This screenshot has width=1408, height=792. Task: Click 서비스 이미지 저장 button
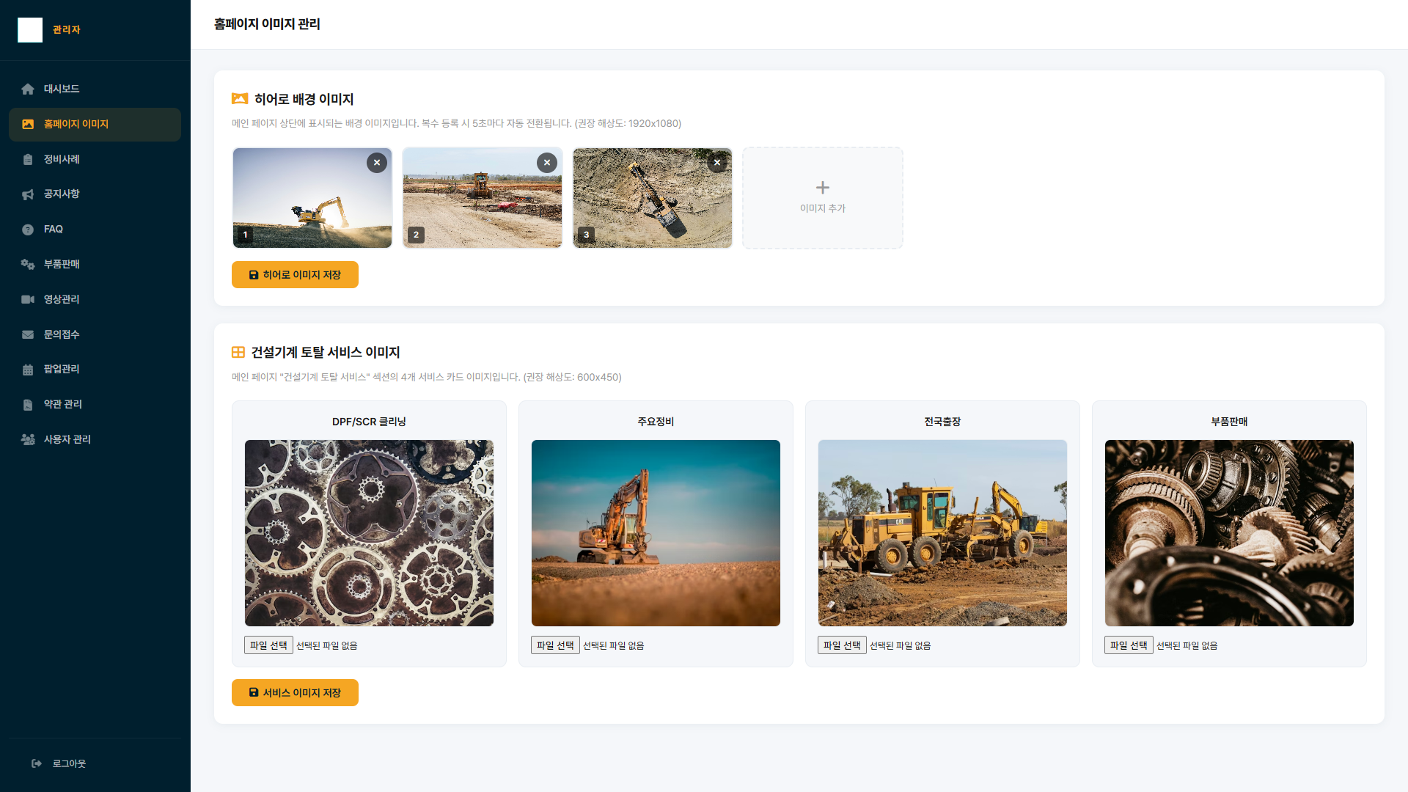click(x=295, y=693)
